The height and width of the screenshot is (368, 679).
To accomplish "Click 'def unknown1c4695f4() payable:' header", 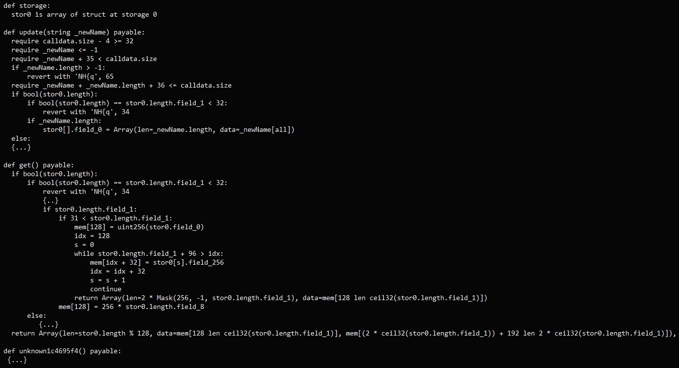I will [x=62, y=351].
